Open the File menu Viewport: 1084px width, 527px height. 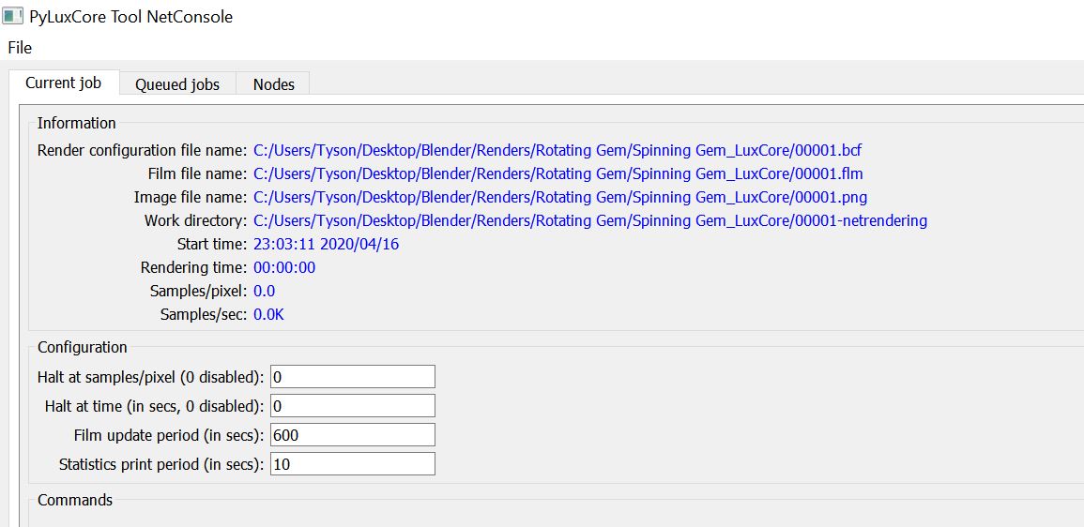tap(20, 47)
